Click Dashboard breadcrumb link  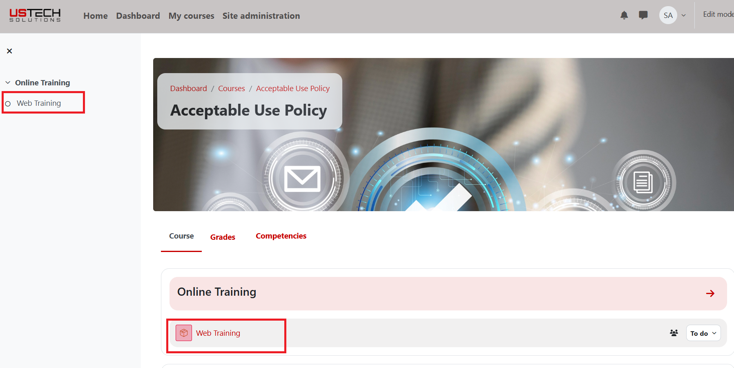189,89
